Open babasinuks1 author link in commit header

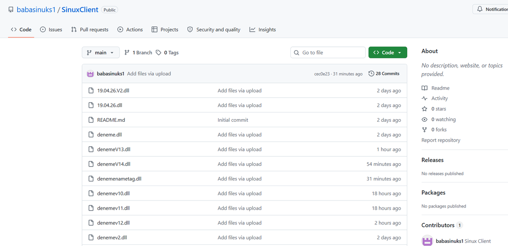110,74
